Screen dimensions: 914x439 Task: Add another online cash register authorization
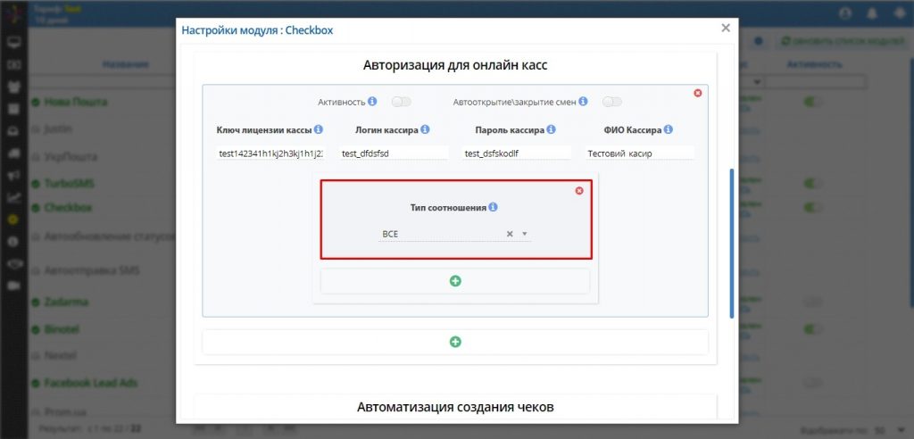[455, 342]
